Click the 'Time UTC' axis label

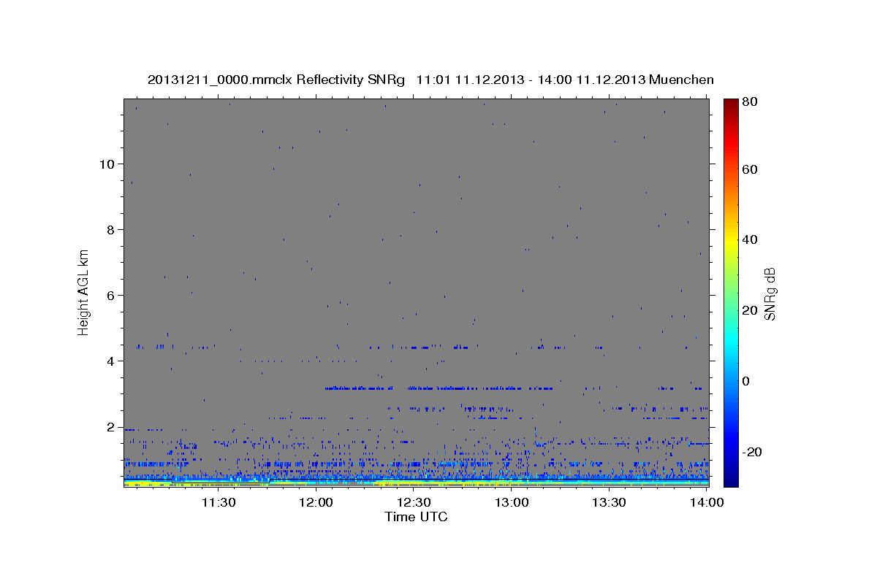coord(416,517)
